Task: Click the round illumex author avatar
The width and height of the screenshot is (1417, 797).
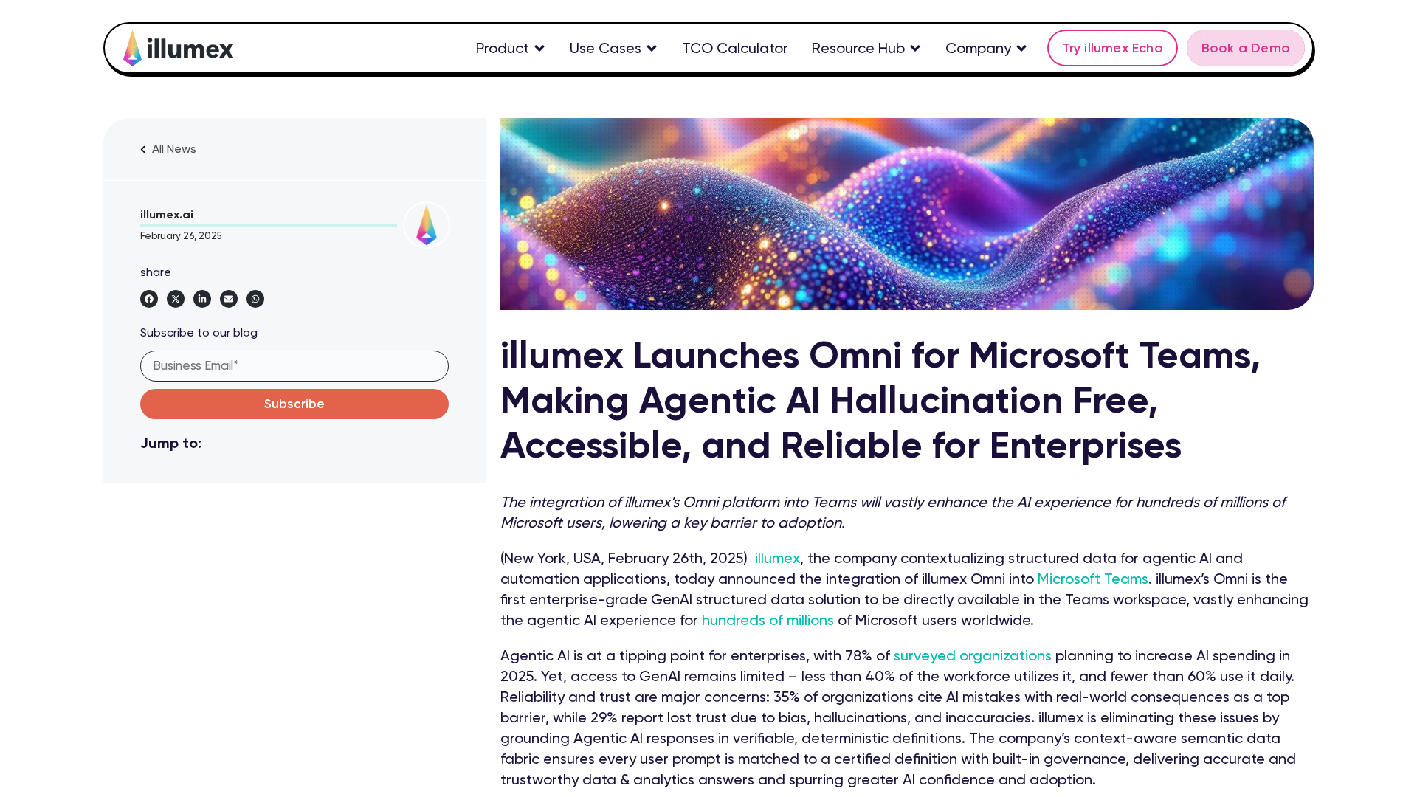Action: coord(427,225)
